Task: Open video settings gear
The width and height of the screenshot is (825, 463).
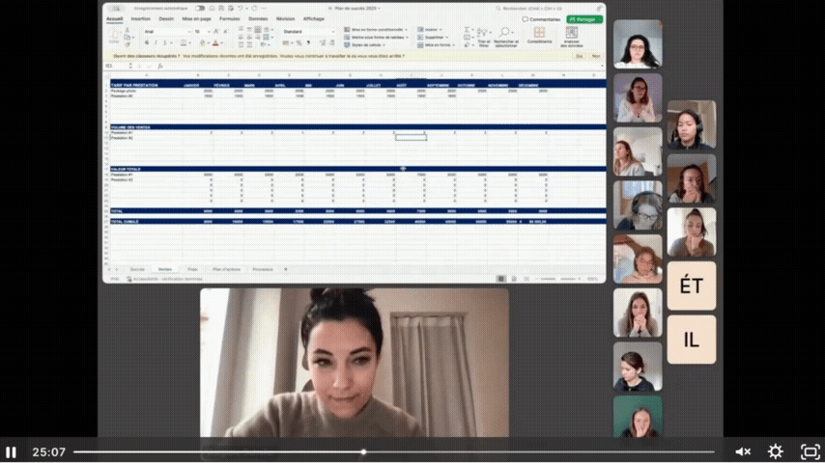Action: (x=775, y=451)
